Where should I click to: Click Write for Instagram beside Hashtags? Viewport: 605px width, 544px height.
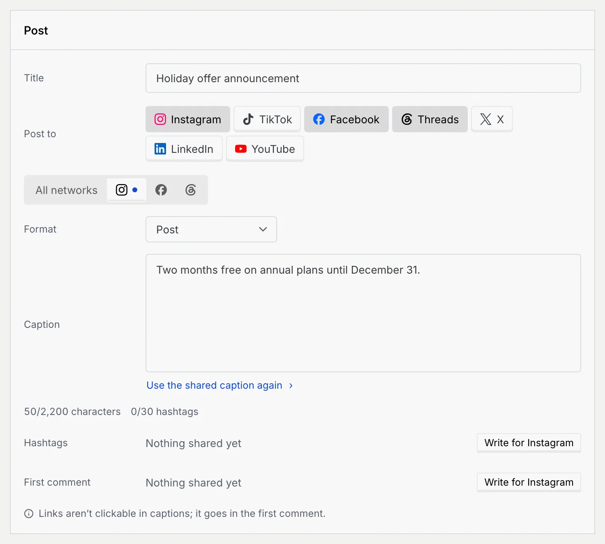pos(529,443)
